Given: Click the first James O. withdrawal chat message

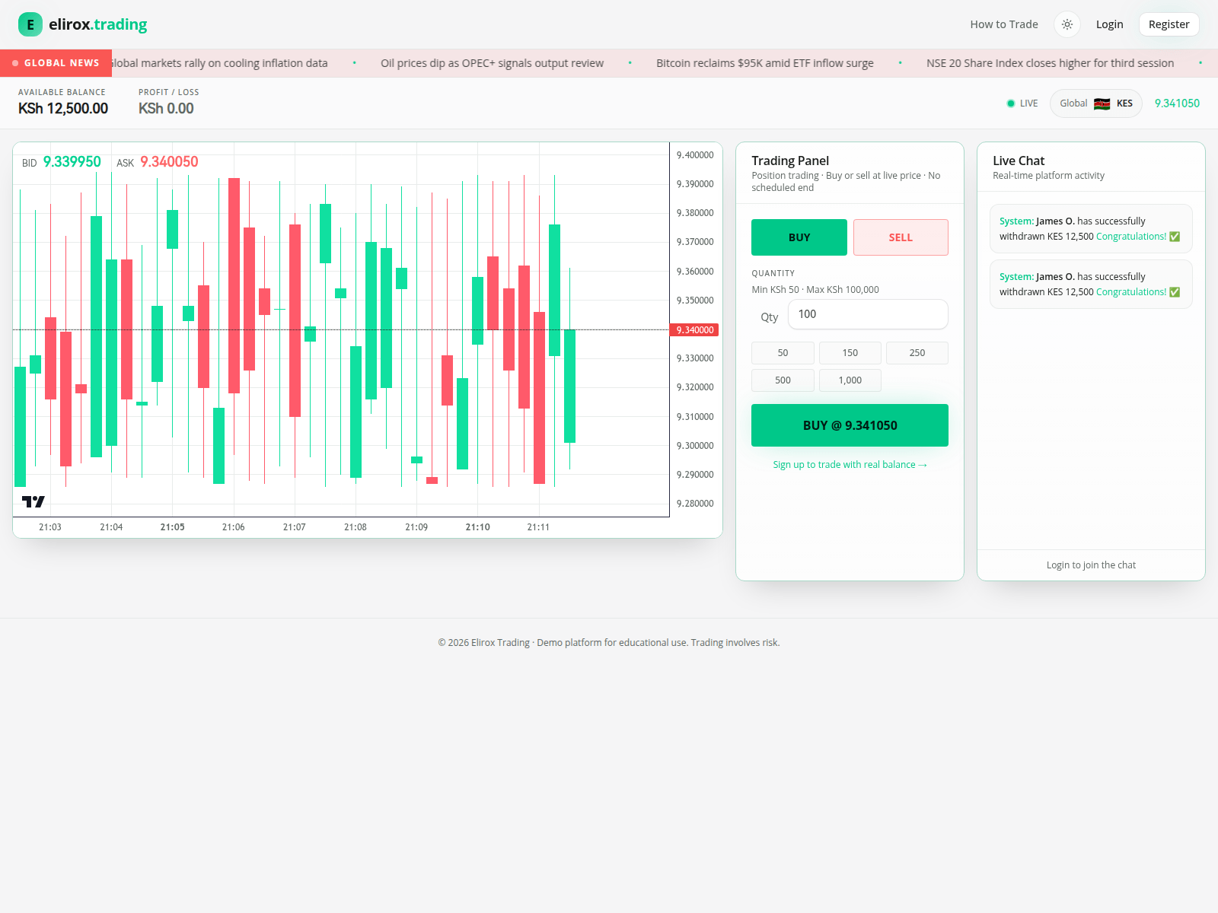Looking at the screenshot, I should (x=1091, y=229).
